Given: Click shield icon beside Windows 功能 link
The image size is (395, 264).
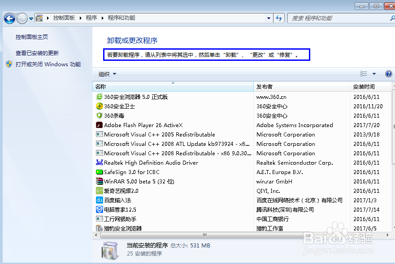Looking at the screenshot, I should tap(9, 64).
